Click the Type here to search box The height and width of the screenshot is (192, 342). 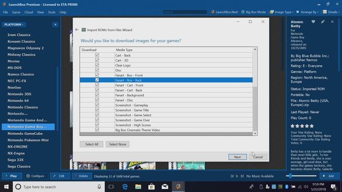tap(59, 187)
